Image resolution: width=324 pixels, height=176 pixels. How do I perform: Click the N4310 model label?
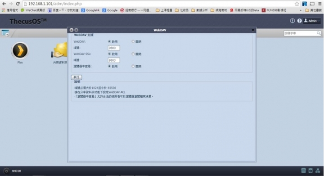tap(16, 171)
